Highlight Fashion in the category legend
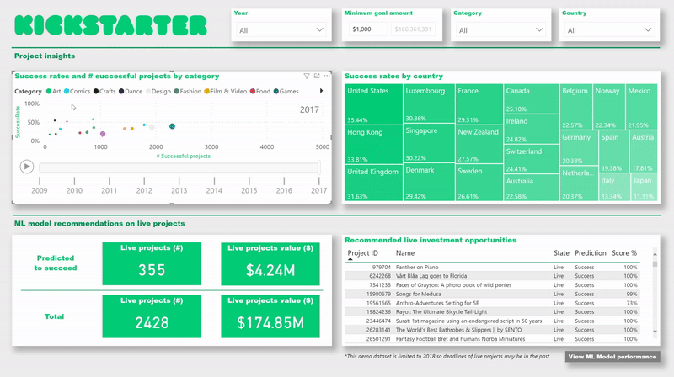Image resolution: width=674 pixels, height=377 pixels. pos(187,92)
